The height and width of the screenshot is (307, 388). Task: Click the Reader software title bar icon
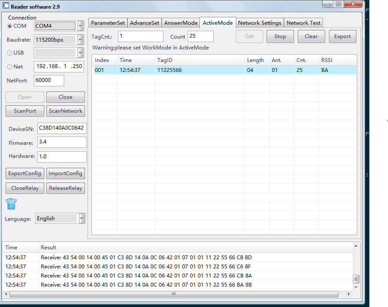pos(6,7)
